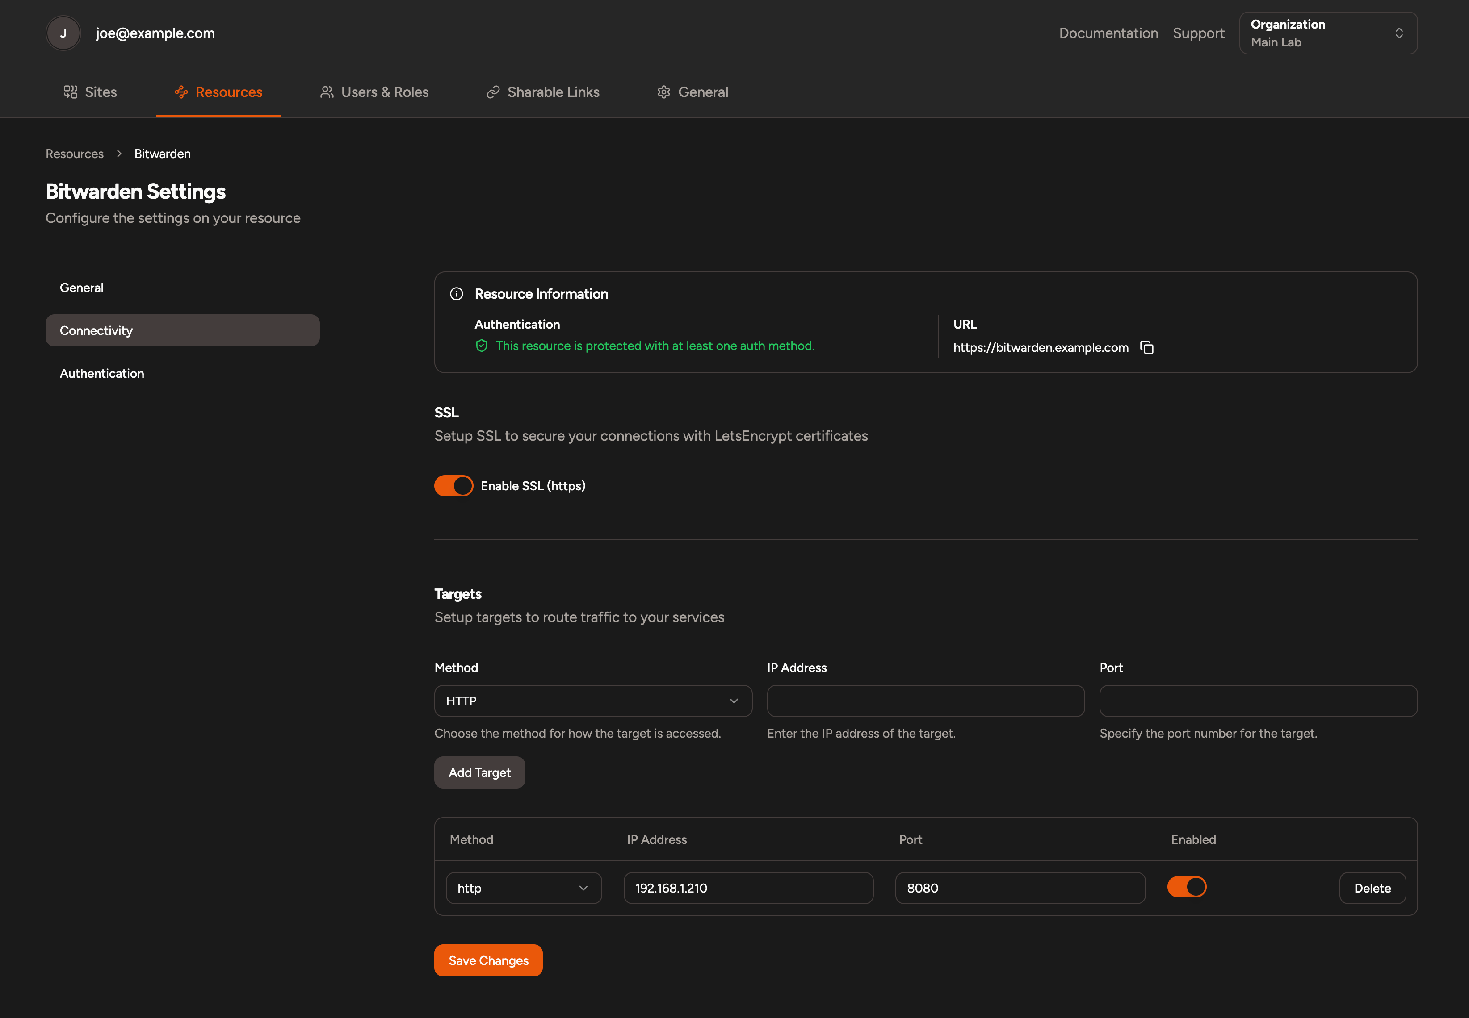Screen dimensions: 1469x1018
Task: Click the Resources waypoints icon
Action: [x=181, y=92]
